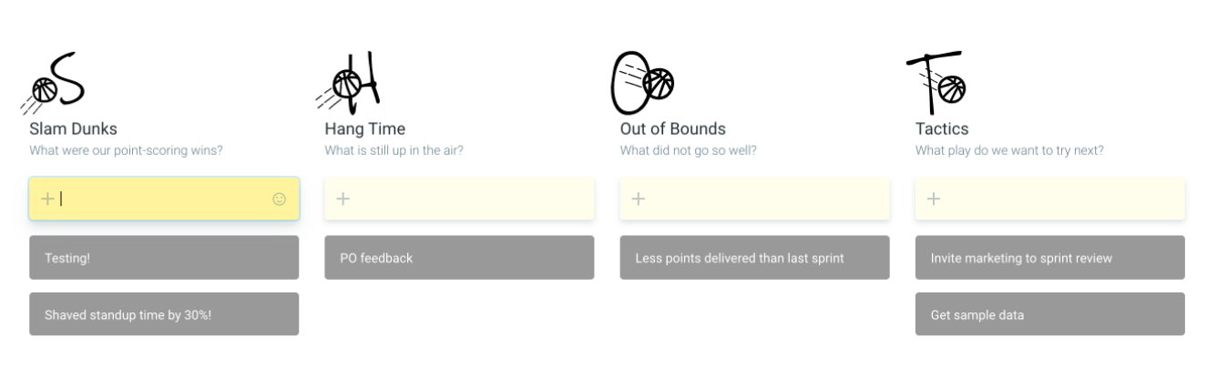Image resolution: width=1207 pixels, height=389 pixels.
Task: Open "Less points delivered than last sprint" card
Action: [x=754, y=258]
